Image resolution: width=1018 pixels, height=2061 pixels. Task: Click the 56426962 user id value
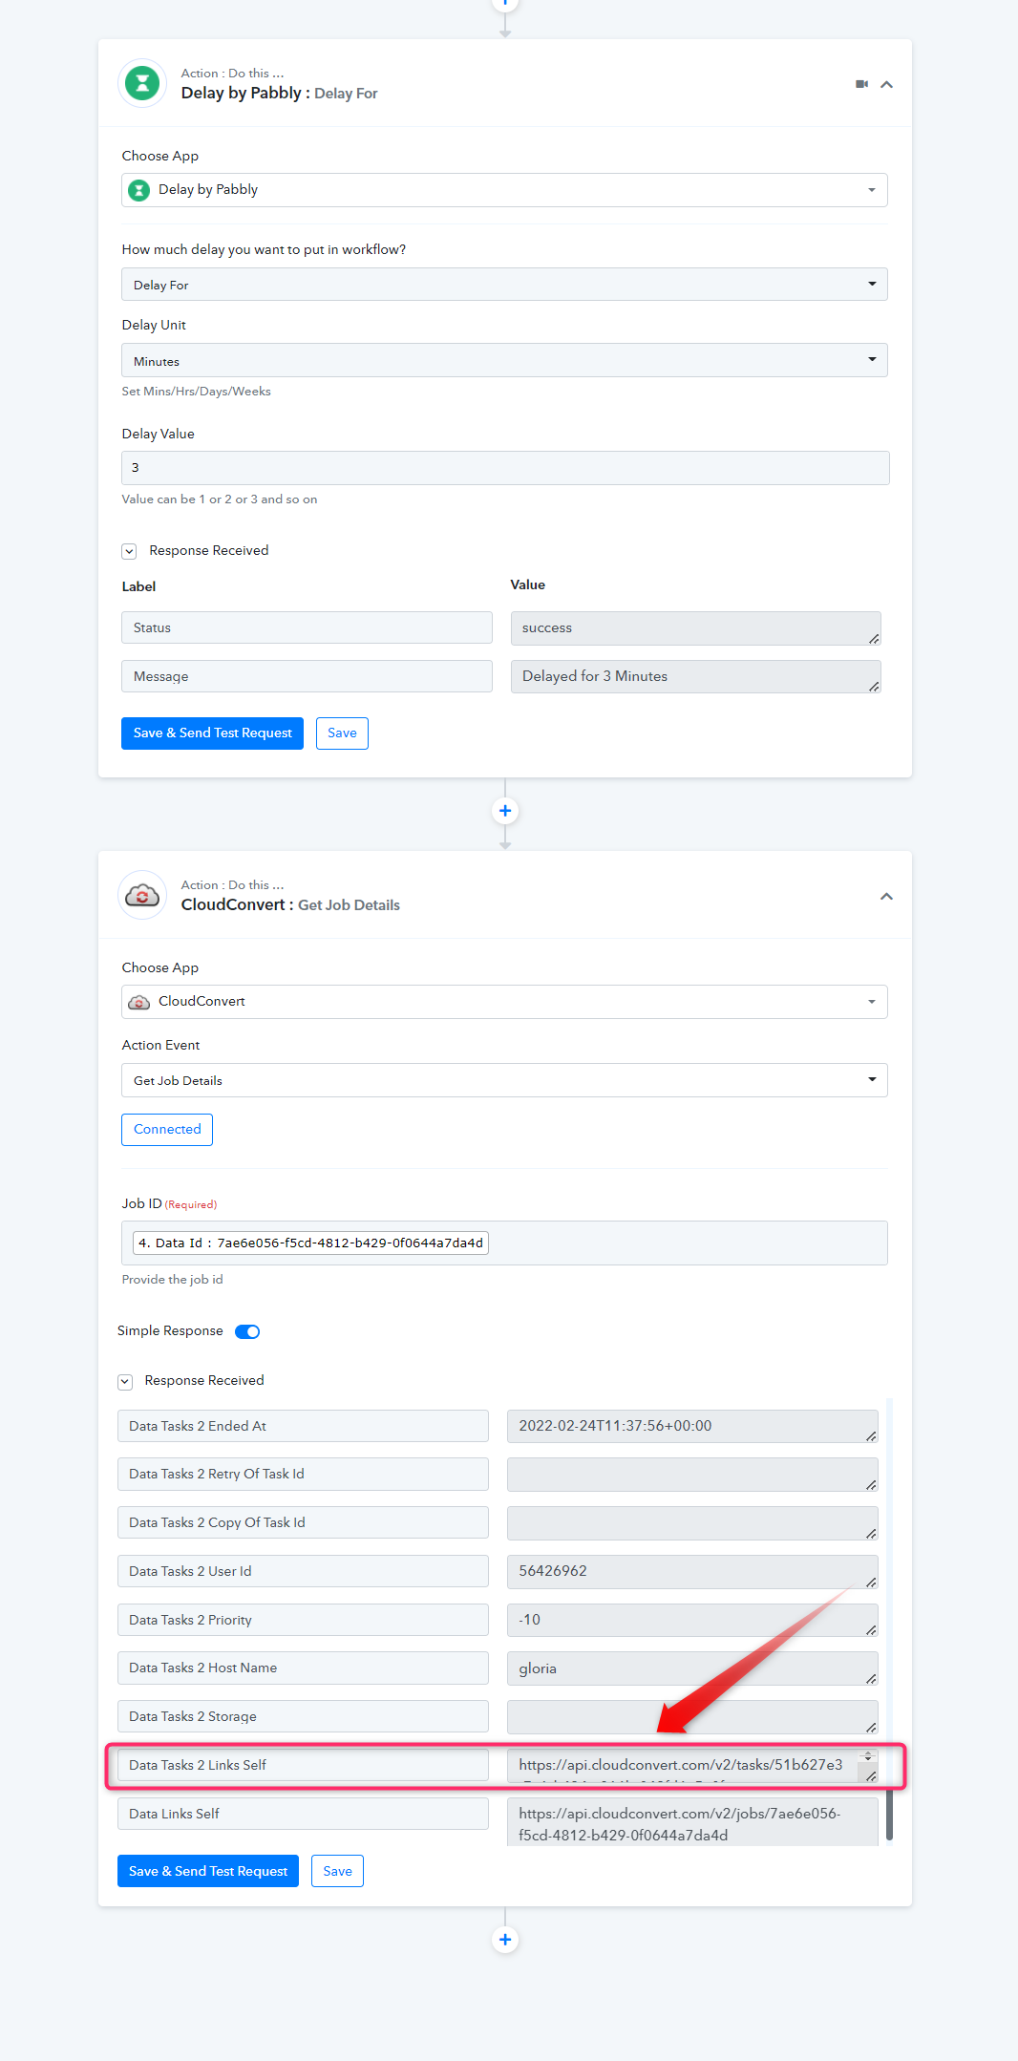tap(692, 1571)
